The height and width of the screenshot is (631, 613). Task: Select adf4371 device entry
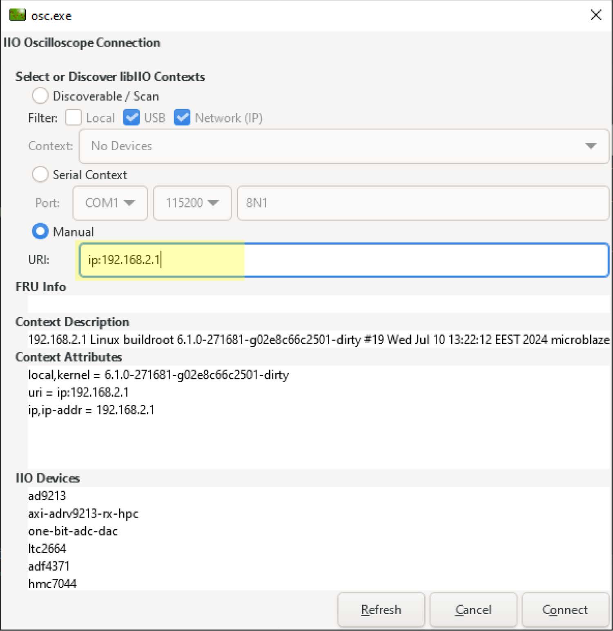click(x=49, y=566)
